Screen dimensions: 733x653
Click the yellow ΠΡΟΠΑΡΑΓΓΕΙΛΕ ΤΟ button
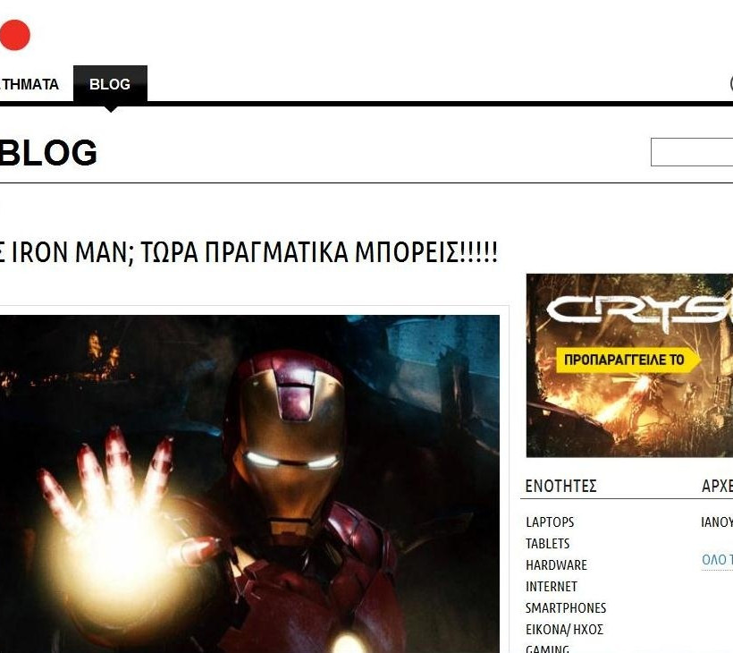(x=628, y=360)
